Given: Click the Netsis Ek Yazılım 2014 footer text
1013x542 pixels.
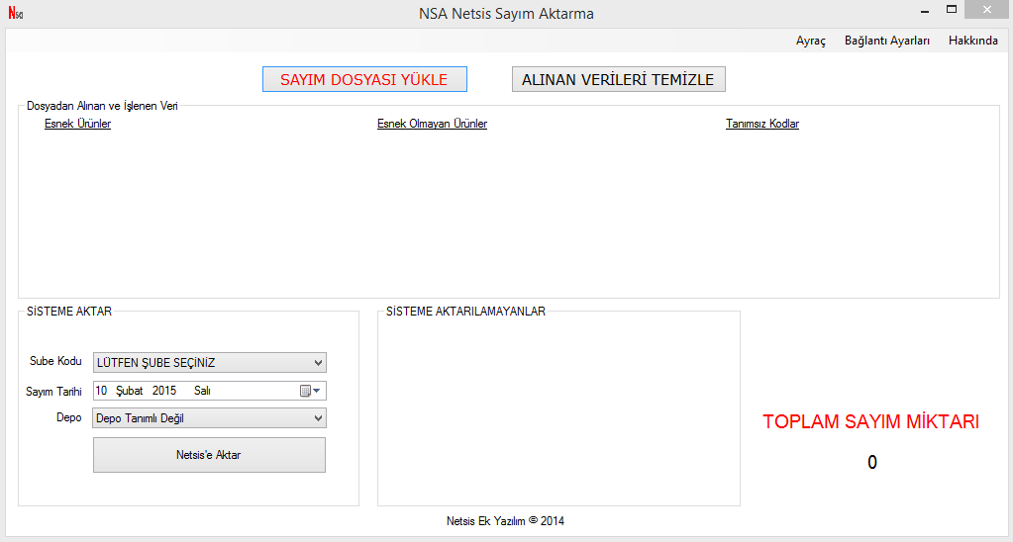Looking at the screenshot, I should (x=505, y=520).
